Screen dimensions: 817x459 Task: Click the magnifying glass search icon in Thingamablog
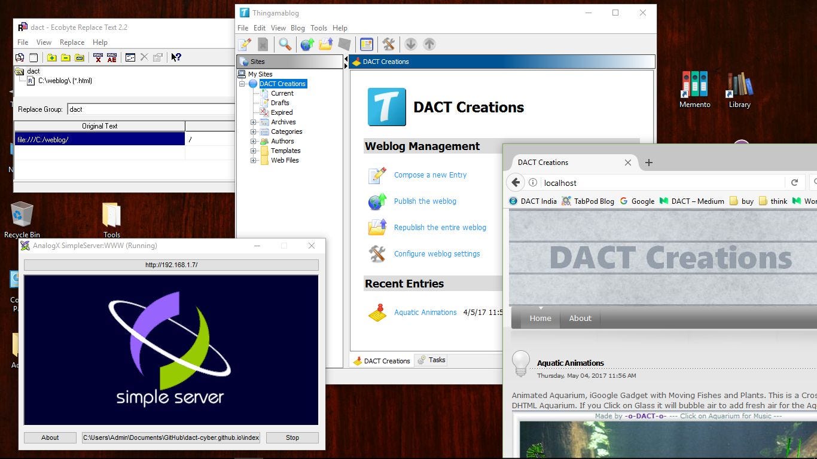[x=285, y=44]
